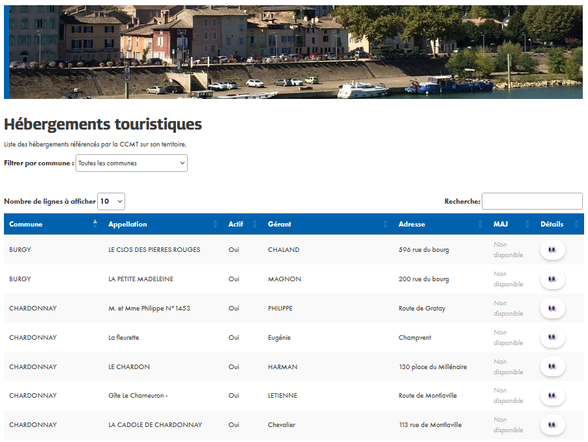
Task: Show details for La fleurette
Action: 552,337
